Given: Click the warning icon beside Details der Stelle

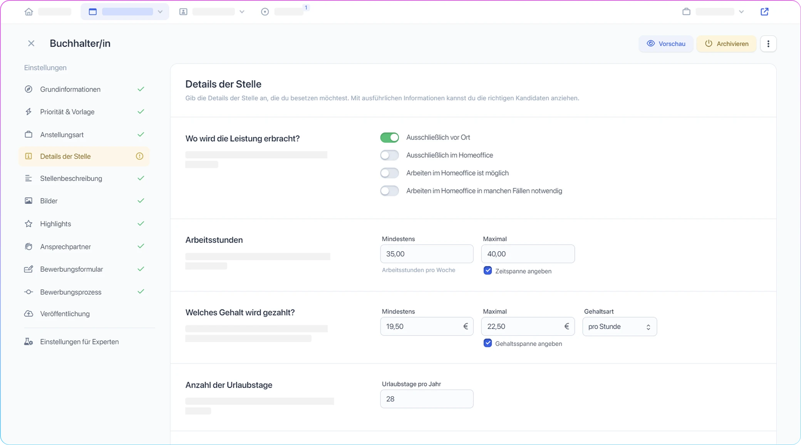Looking at the screenshot, I should tap(139, 156).
